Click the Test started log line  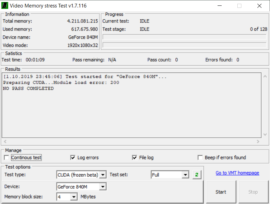click(85, 76)
